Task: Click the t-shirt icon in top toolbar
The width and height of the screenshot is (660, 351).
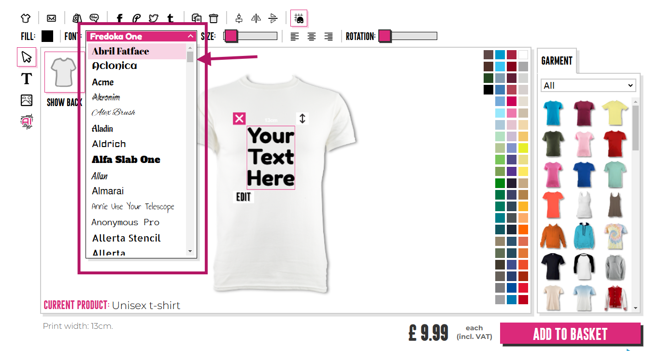Action: [x=26, y=18]
